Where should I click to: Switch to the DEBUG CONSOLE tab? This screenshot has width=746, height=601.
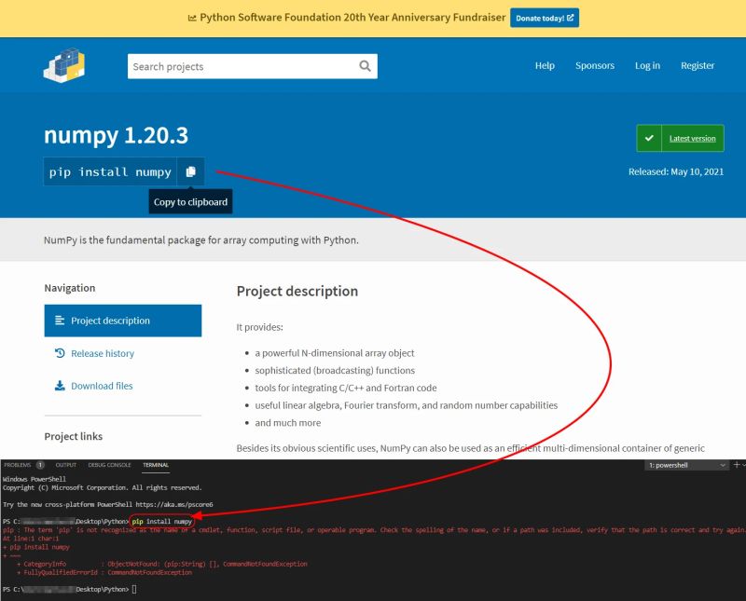pos(109,463)
